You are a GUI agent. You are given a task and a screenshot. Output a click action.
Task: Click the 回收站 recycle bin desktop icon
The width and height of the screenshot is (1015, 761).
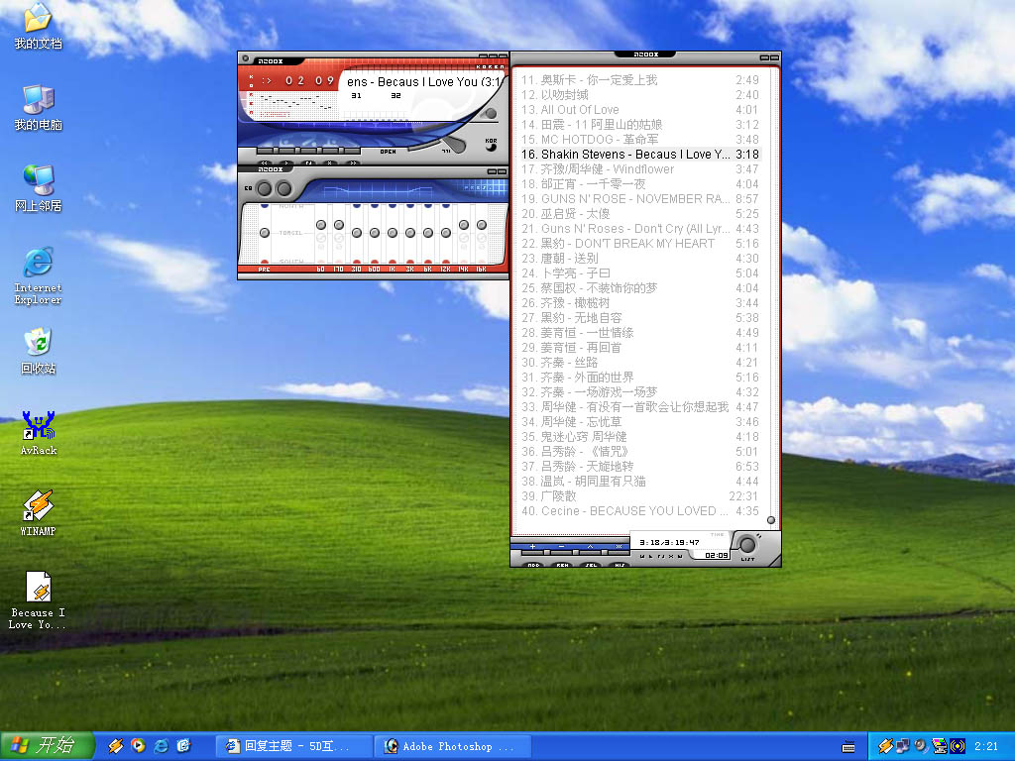coord(39,352)
